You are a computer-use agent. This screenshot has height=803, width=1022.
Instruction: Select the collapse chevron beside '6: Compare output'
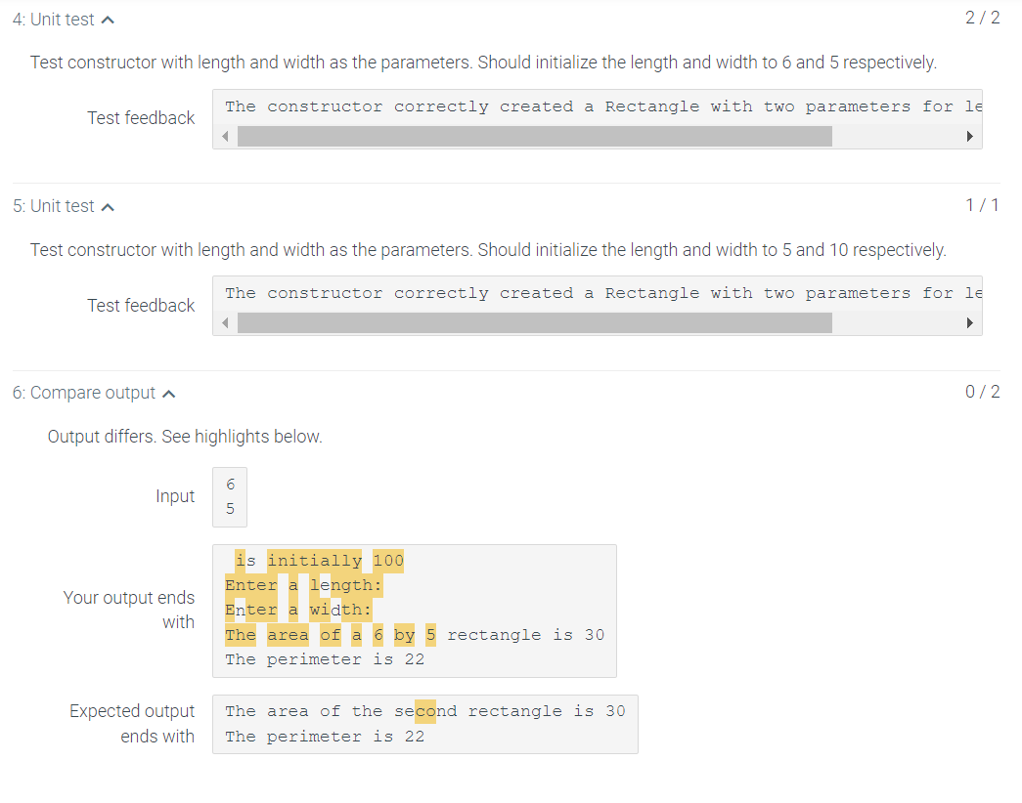click(172, 392)
